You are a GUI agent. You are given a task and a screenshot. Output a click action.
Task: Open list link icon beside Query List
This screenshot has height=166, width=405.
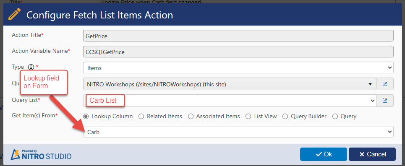[385, 101]
